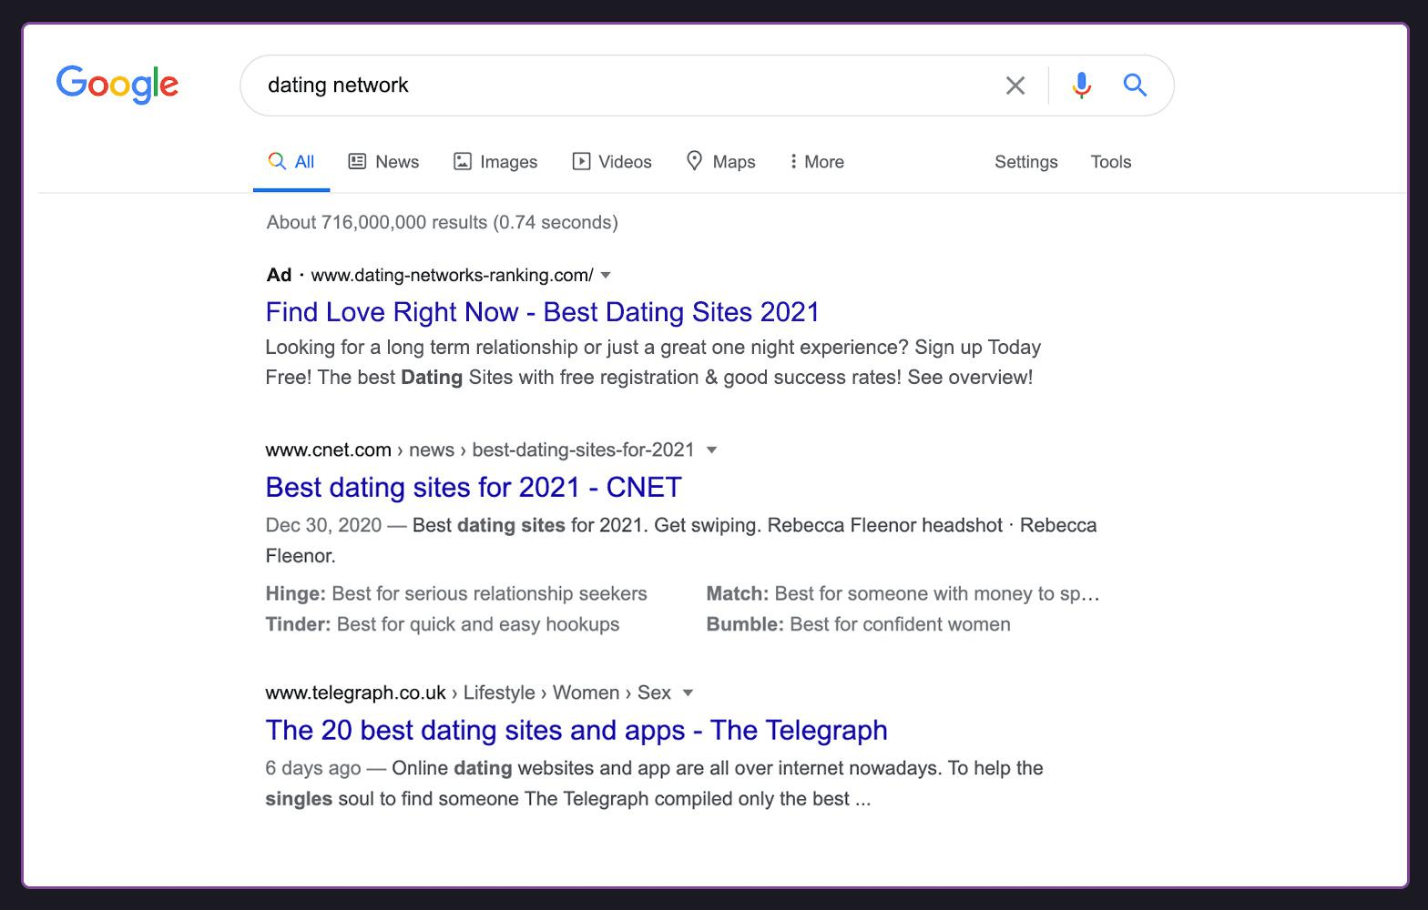
Task: Click the map pin icon beside Maps
Action: click(x=694, y=161)
